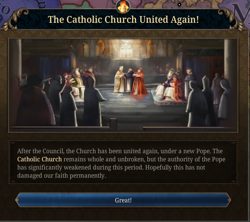The image size is (250, 222).
Task: Click the seated clergy on the right platform
Action: coord(171,87)
